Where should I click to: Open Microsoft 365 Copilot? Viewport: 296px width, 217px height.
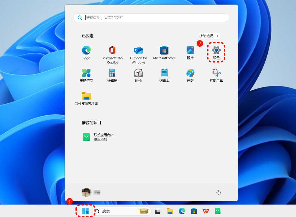[x=112, y=53]
